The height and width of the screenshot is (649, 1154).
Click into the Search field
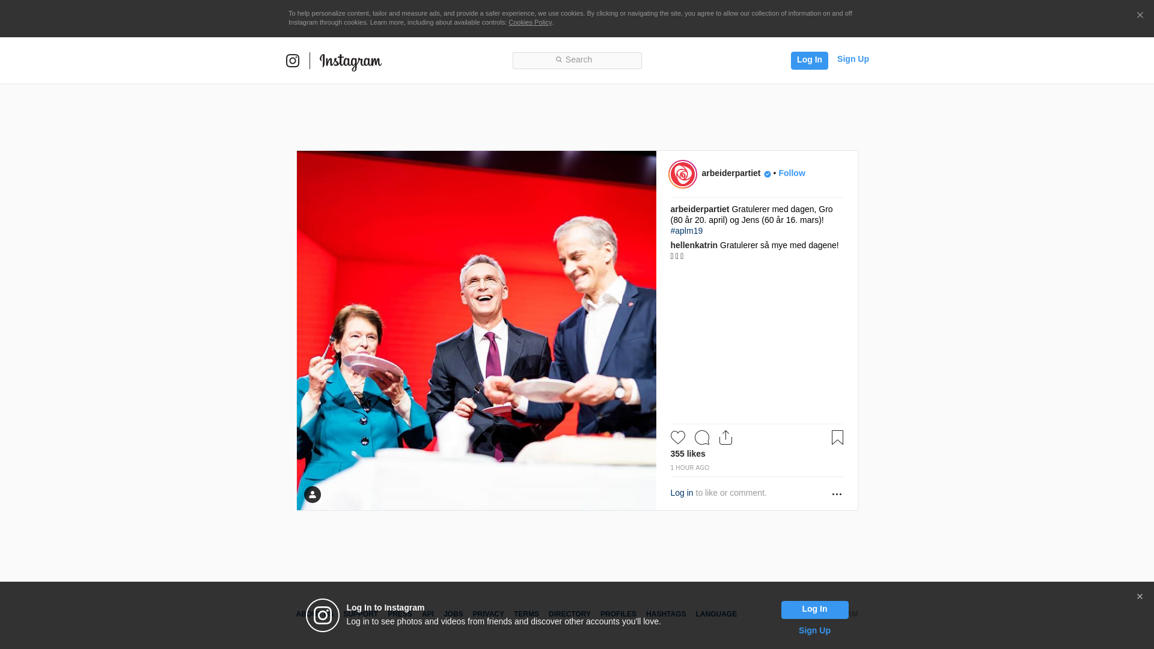click(x=577, y=60)
